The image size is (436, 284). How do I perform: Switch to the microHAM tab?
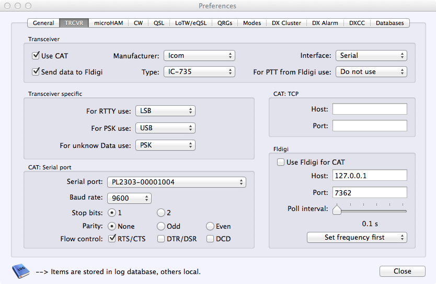pos(109,23)
